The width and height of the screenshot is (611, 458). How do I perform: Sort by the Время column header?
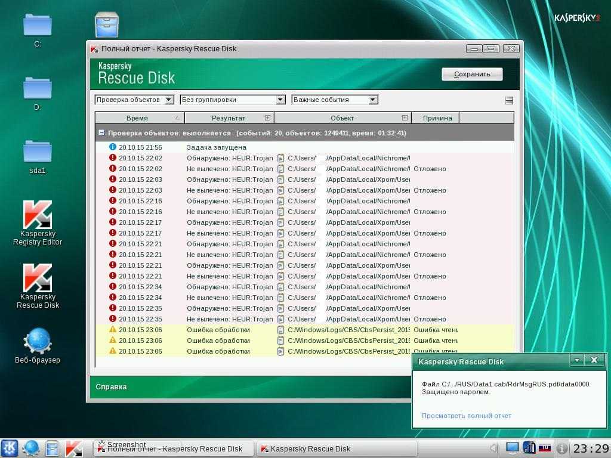[140, 118]
